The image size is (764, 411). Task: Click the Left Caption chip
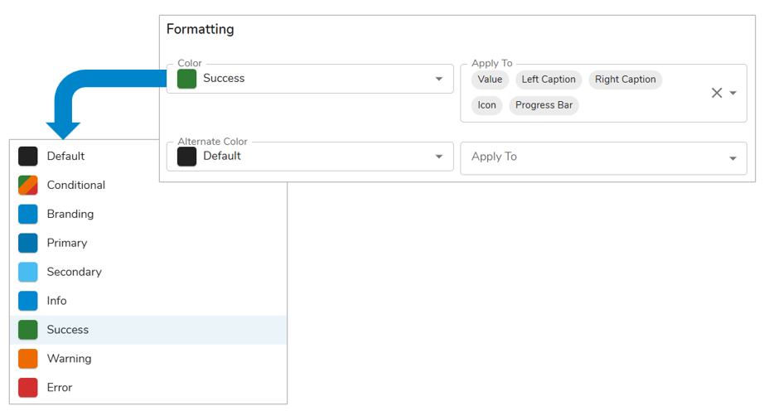tap(549, 80)
